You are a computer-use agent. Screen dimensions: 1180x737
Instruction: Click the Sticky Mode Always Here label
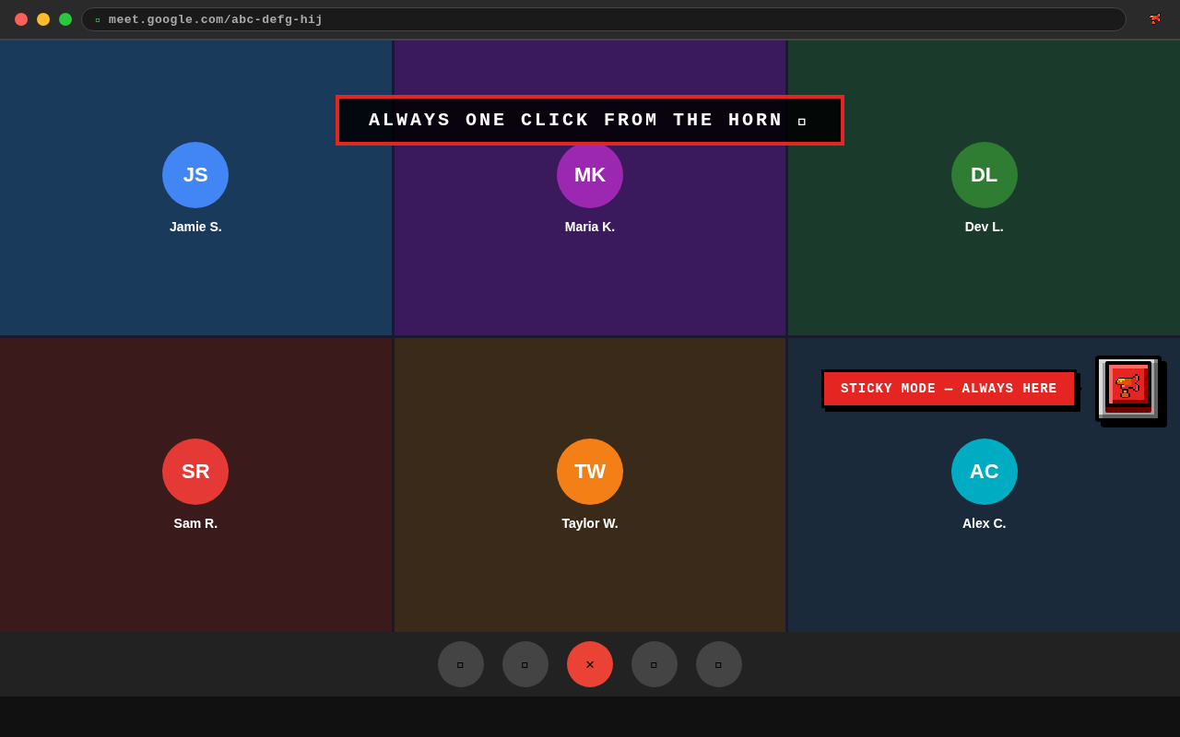pos(949,389)
